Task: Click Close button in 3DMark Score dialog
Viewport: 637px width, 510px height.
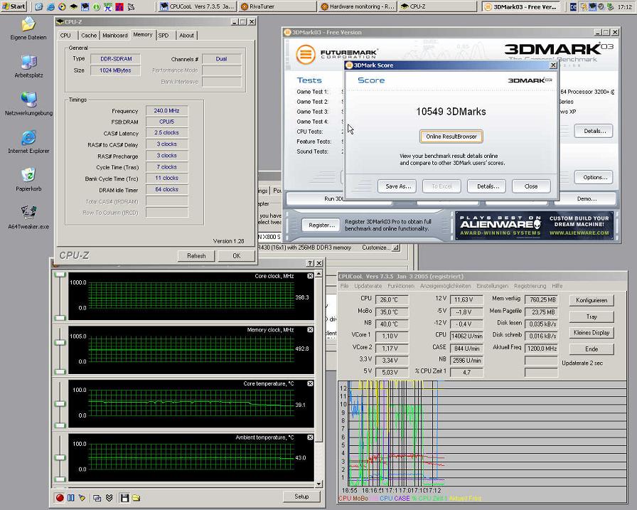Action: click(531, 186)
